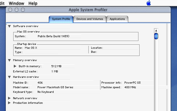Click the blue scrollbar thumb
Screen dimensions: 177x111
click(x=156, y=36)
